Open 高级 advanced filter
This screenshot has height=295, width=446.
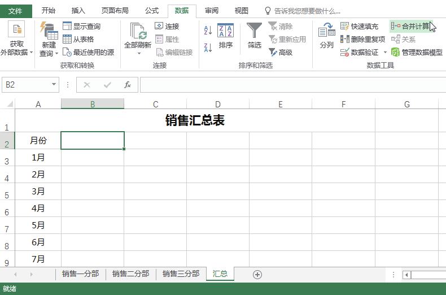coord(281,52)
